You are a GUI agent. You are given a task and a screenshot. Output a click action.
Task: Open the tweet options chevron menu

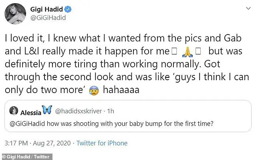point(248,8)
